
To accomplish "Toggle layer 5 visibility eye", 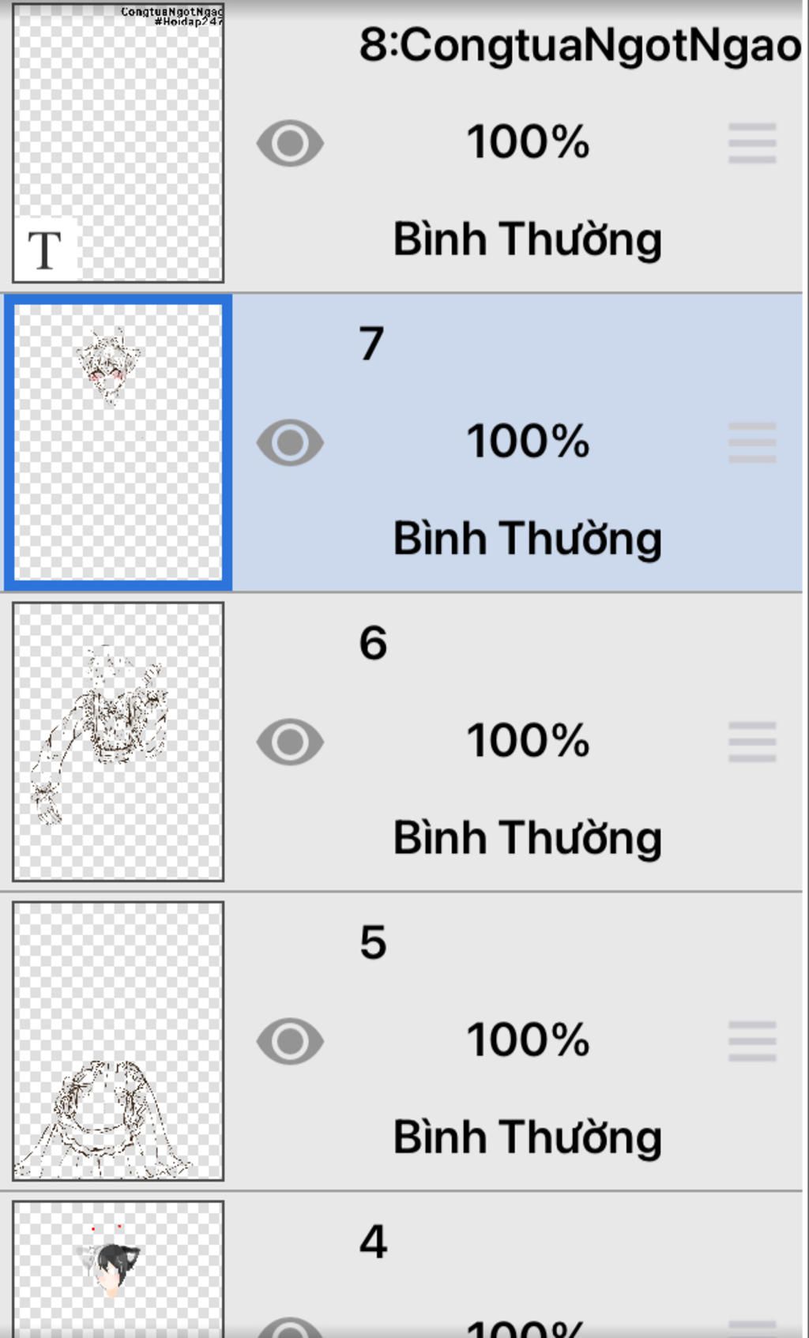I will pos(290,1041).
